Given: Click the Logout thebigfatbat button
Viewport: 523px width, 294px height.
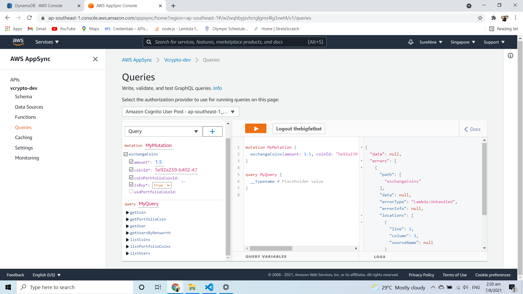Looking at the screenshot, I should tap(299, 129).
